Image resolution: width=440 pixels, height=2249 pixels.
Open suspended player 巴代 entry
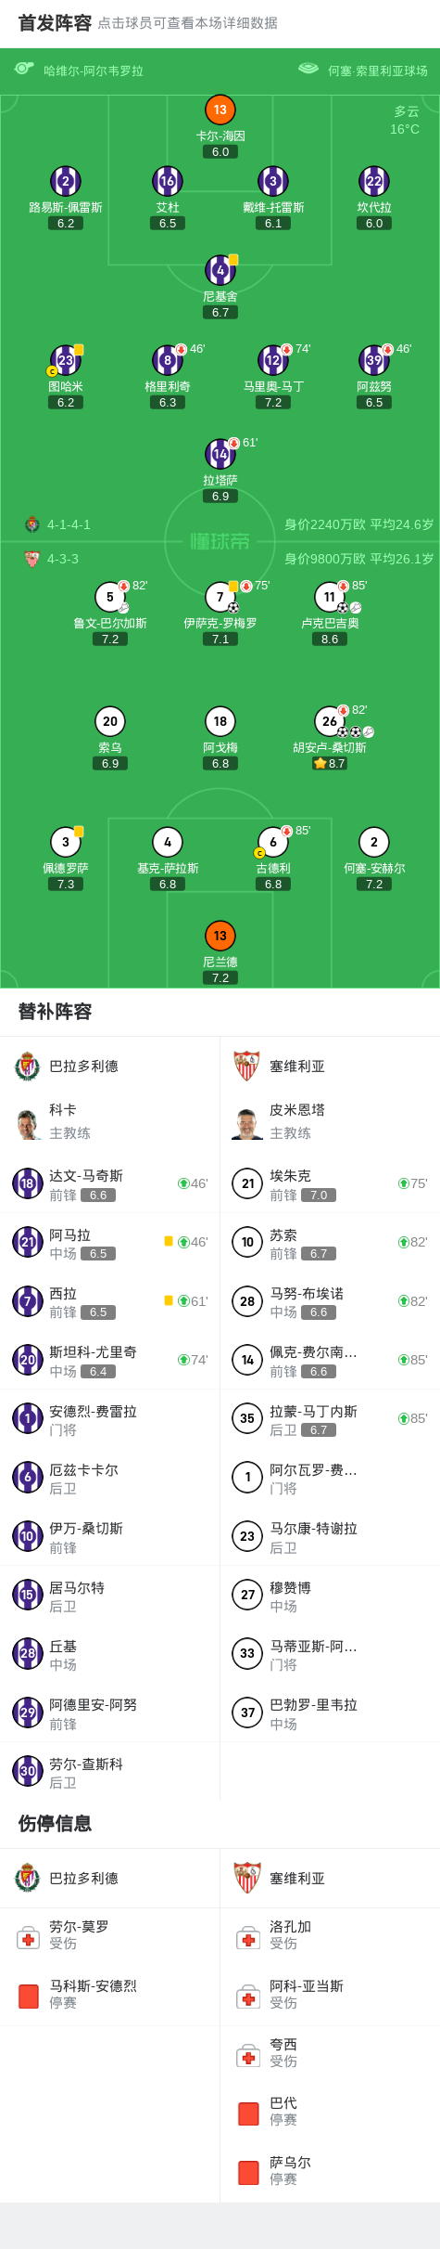[x=330, y=2113]
